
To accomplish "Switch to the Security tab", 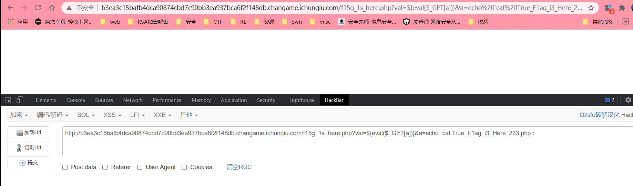I will tap(266, 100).
